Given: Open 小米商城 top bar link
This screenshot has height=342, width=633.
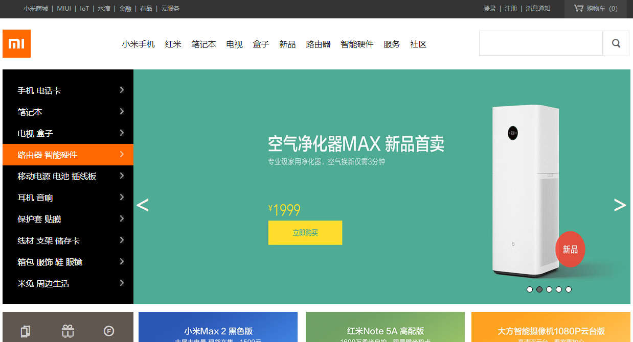Looking at the screenshot, I should [x=36, y=9].
